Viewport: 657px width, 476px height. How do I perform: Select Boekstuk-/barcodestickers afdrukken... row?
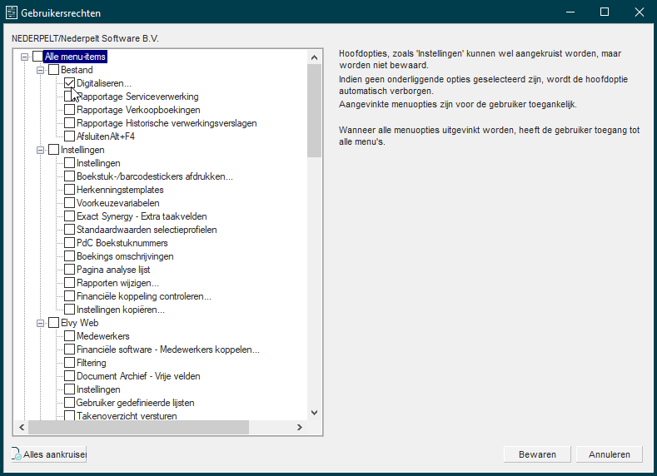click(x=155, y=176)
